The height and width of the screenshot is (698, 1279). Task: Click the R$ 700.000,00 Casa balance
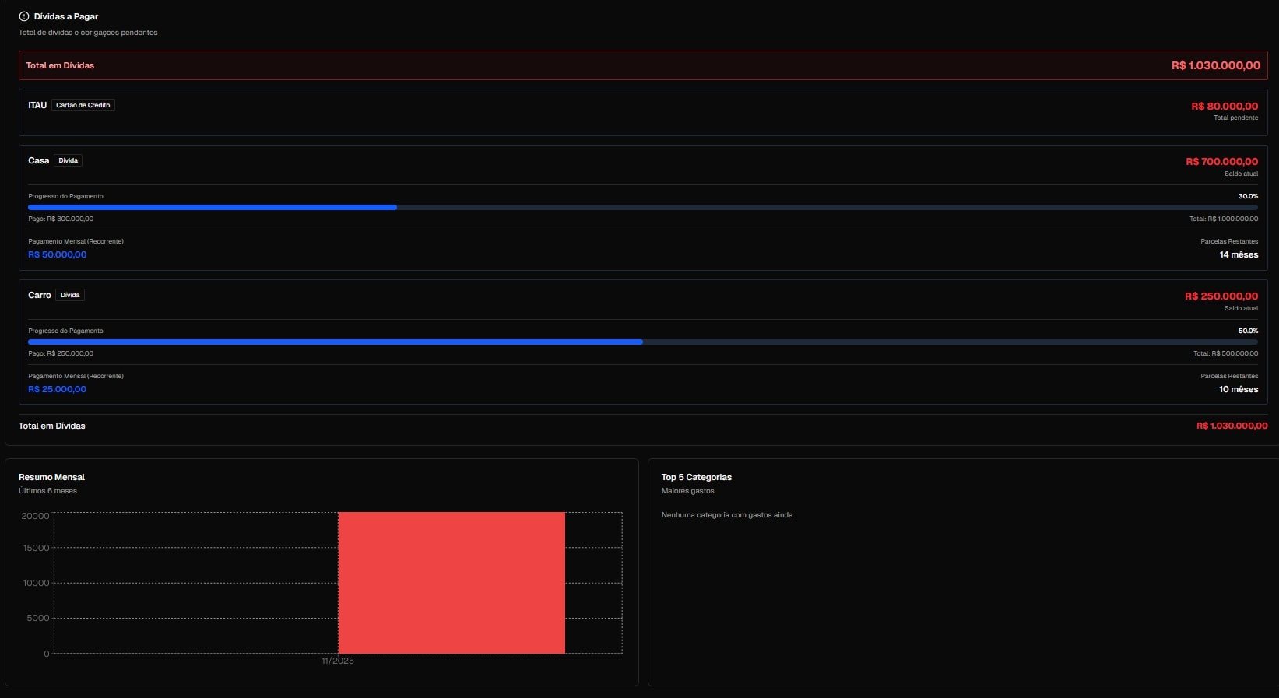pos(1221,161)
